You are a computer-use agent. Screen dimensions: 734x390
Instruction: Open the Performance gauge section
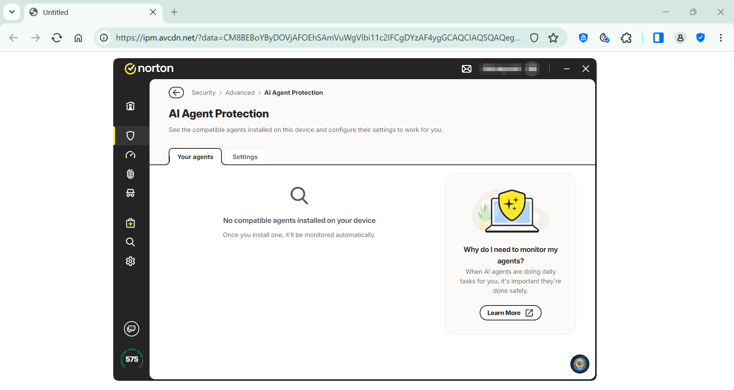pyautogui.click(x=130, y=155)
